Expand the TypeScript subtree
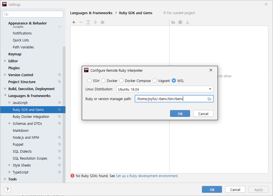The image size is (273, 196). (10, 172)
